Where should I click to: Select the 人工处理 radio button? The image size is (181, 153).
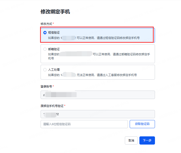pos(45,70)
